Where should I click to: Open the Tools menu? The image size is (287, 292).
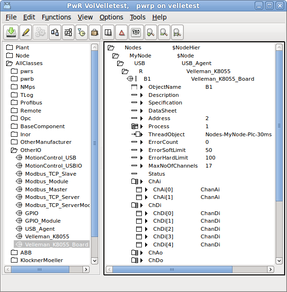(x=138, y=17)
